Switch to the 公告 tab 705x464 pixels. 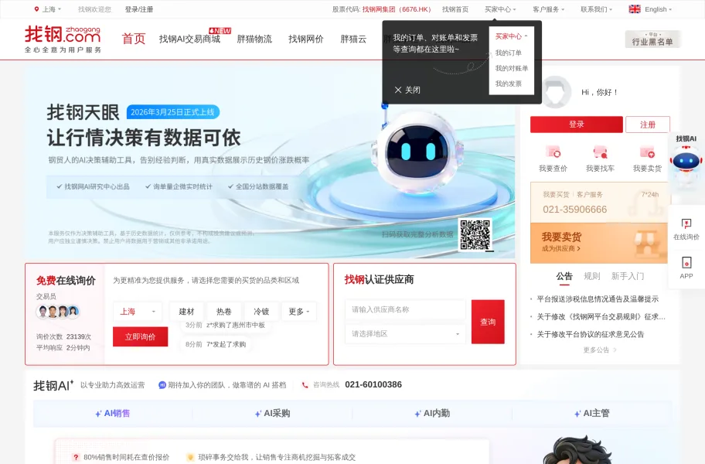tap(564, 276)
